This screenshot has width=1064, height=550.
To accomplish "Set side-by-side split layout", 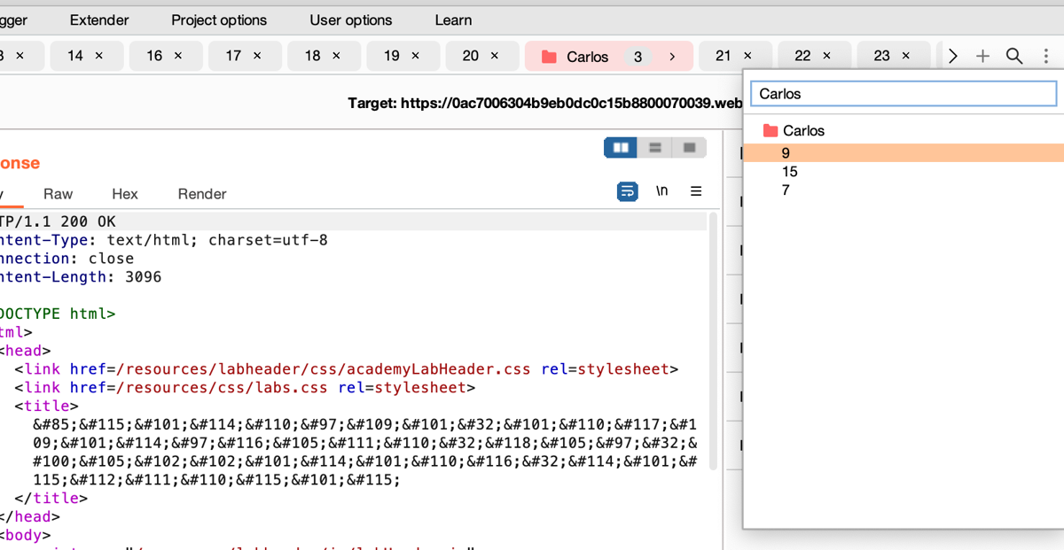I will tap(621, 147).
